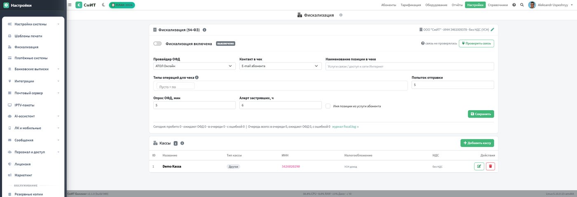Check Имя позиции из услуги абонента
This screenshot has width=577, height=197.
(328, 106)
